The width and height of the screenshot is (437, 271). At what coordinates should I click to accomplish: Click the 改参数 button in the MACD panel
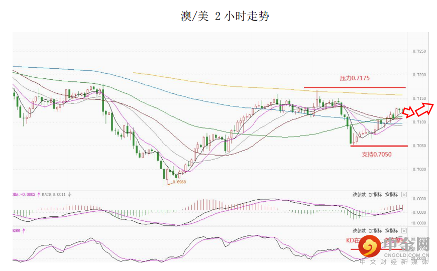pyautogui.click(x=359, y=195)
